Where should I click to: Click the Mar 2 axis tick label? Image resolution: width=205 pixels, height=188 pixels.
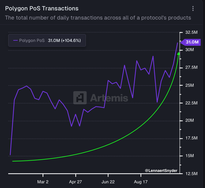click(x=43, y=182)
